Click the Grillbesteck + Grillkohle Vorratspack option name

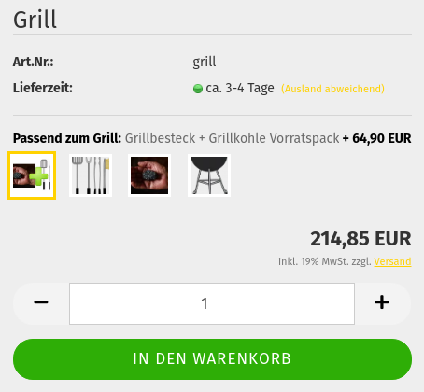click(232, 138)
